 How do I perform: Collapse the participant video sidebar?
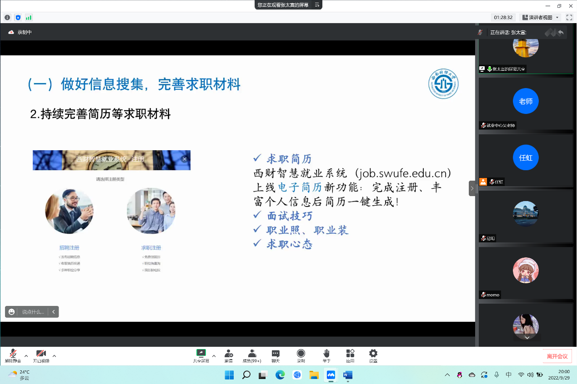coord(472,188)
